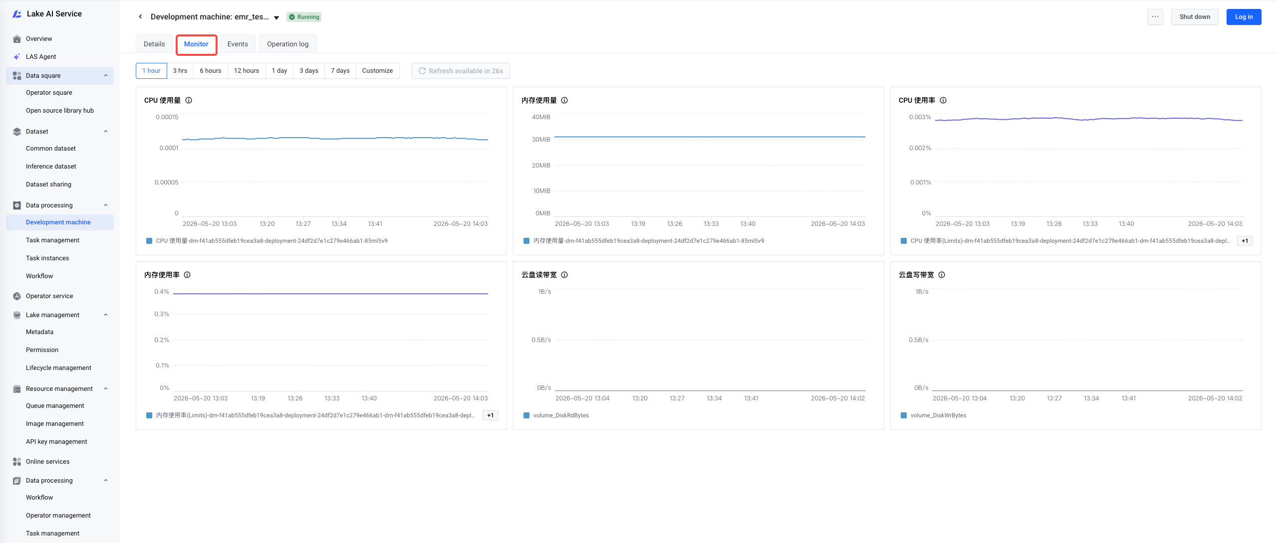Open info tooltip for 云盘读带宽 chart

tap(564, 275)
